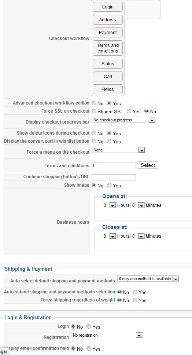Expand the Force a menu on checkout dropdown
Screen dimensions: 192x355
[x=118, y=150]
